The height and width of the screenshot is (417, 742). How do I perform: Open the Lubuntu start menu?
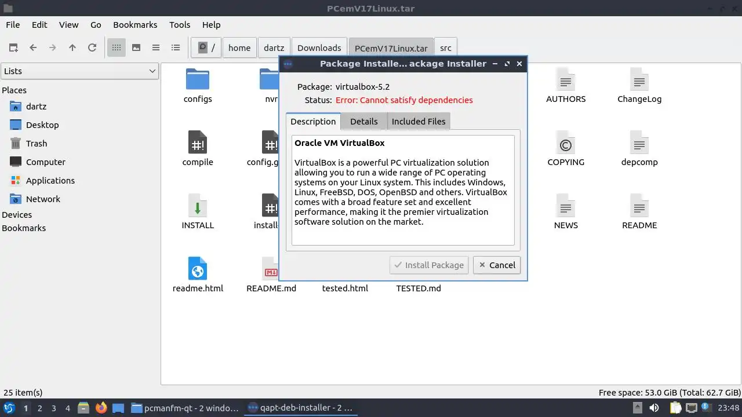click(9, 408)
